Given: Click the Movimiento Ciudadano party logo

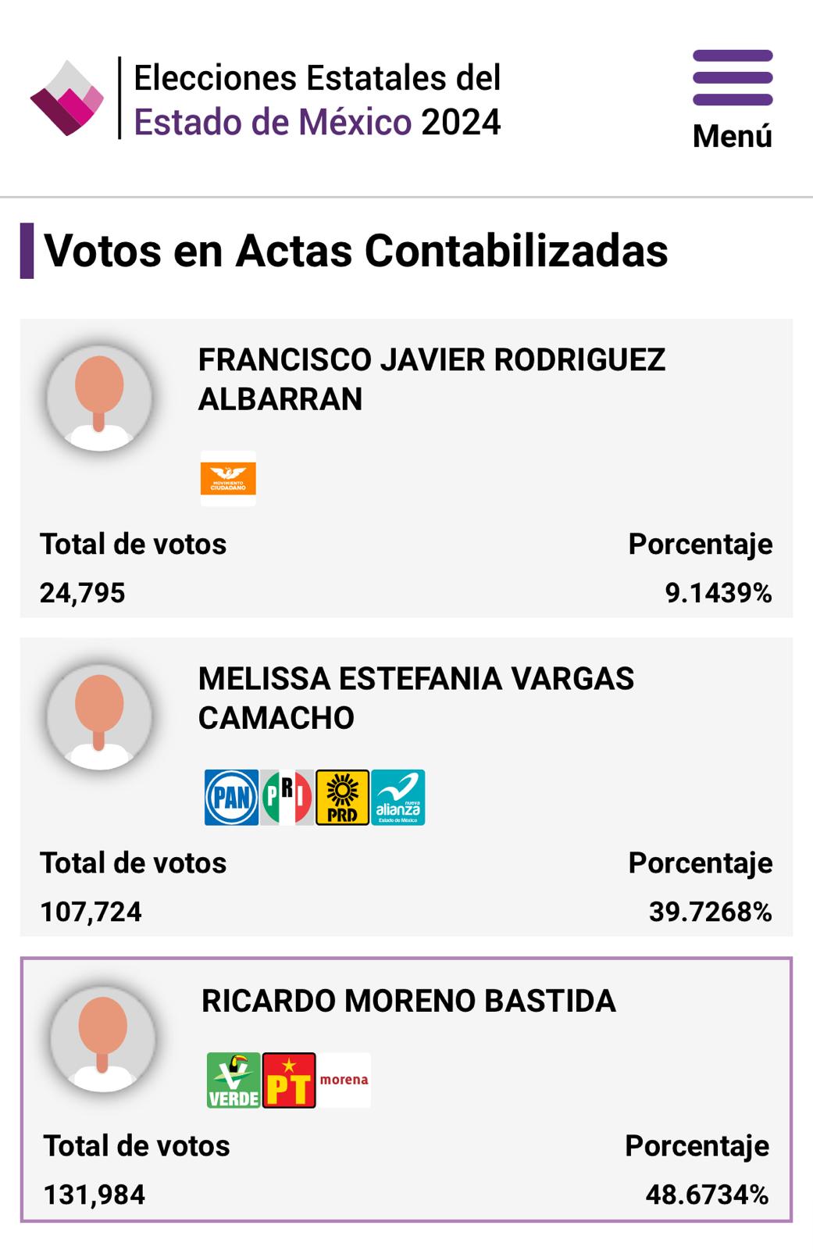Looking at the screenshot, I should [228, 478].
